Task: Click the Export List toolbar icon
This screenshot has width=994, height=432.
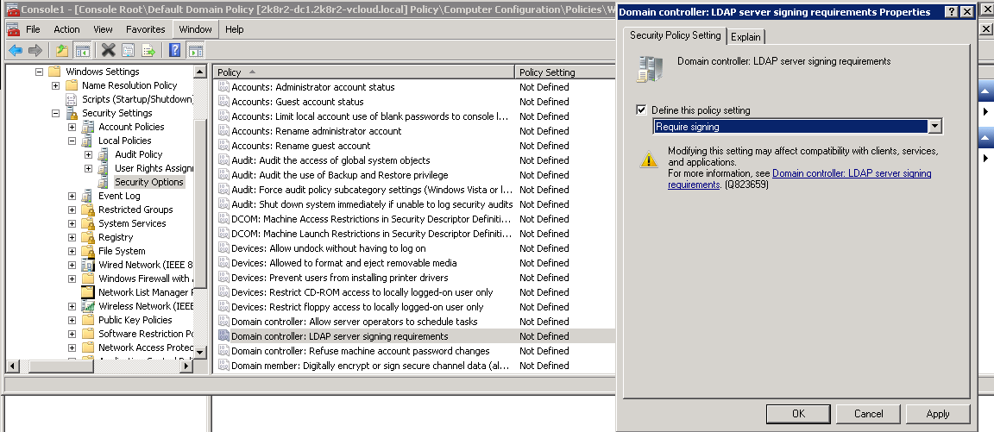Action: pos(148,50)
